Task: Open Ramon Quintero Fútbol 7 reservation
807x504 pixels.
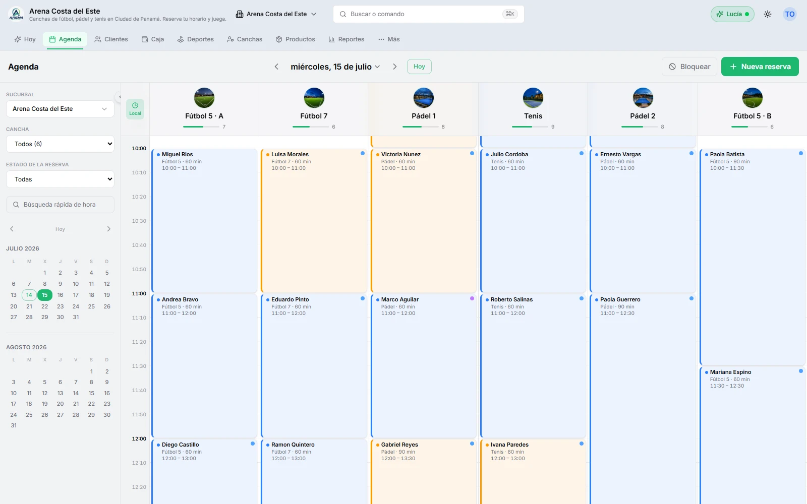Action: (314, 472)
